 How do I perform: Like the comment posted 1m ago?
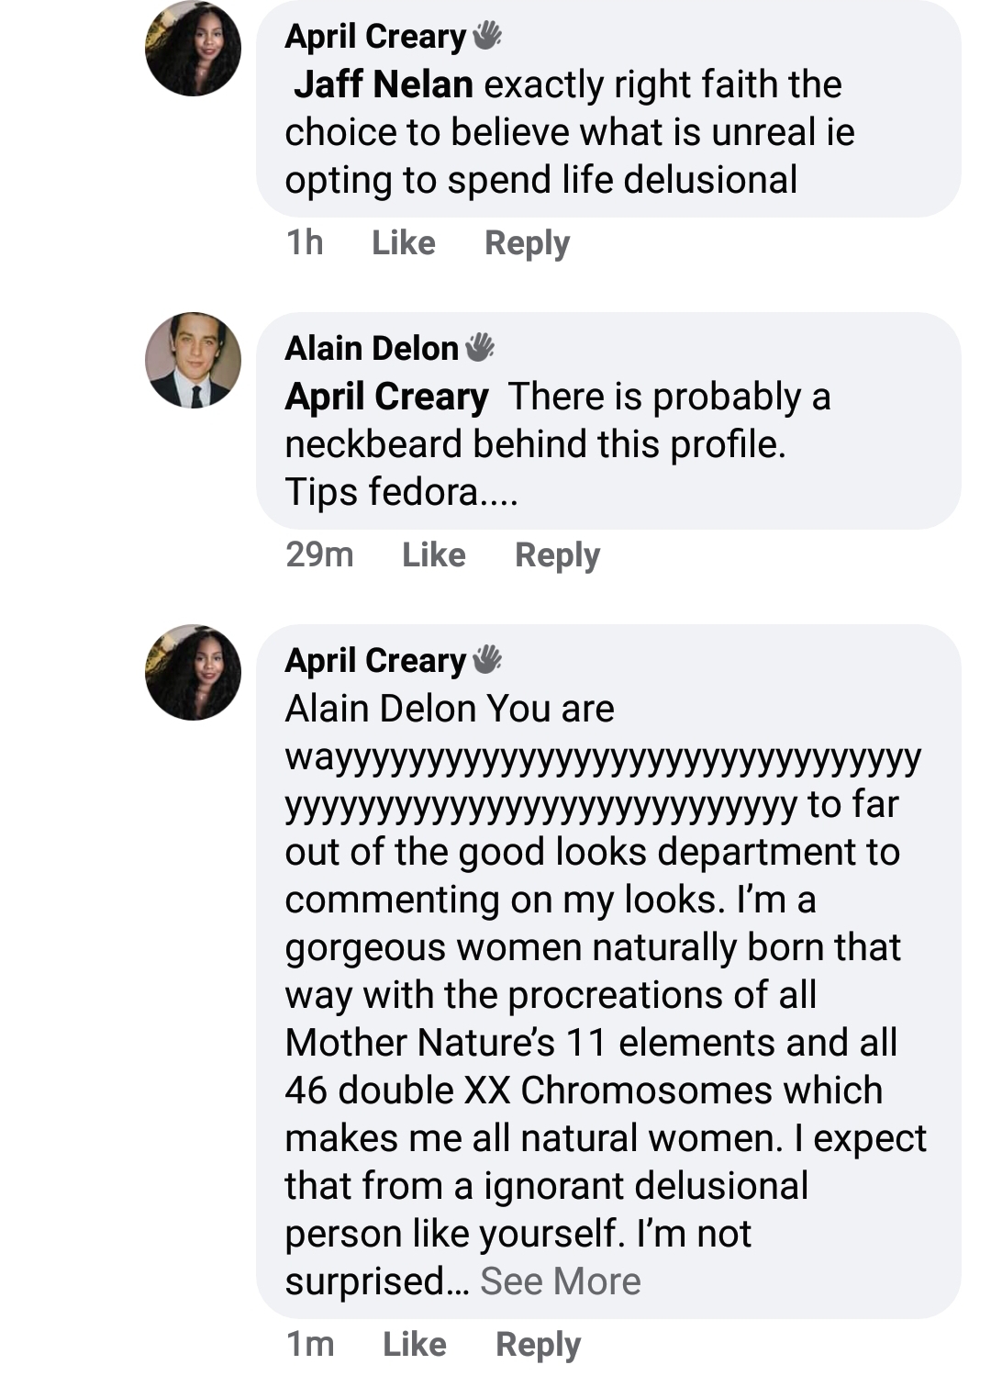415,1344
